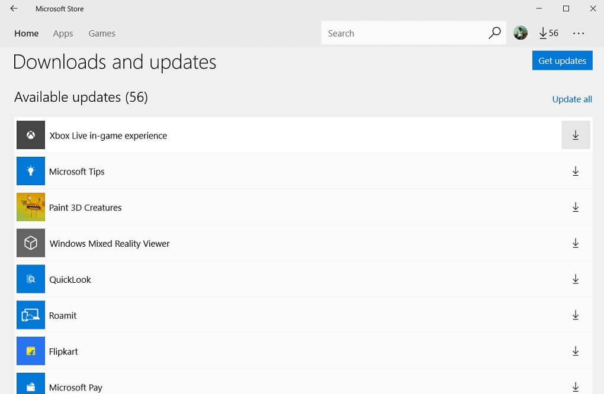This screenshot has width=604, height=394.
Task: Click the Update all link
Action: (572, 99)
